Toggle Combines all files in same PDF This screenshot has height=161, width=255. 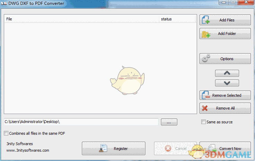tap(6, 133)
